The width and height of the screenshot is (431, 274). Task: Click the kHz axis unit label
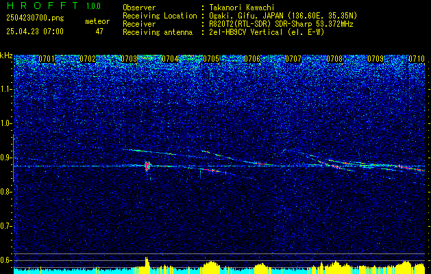[6, 55]
